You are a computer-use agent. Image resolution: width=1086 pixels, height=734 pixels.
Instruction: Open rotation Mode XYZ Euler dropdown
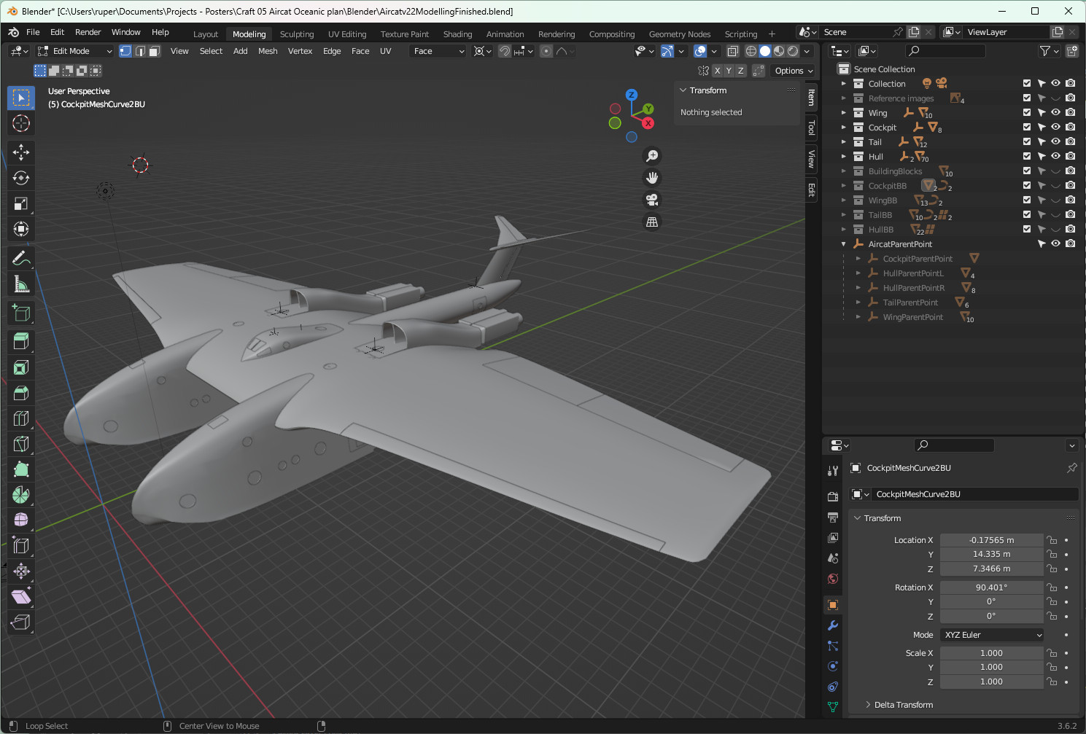click(992, 635)
